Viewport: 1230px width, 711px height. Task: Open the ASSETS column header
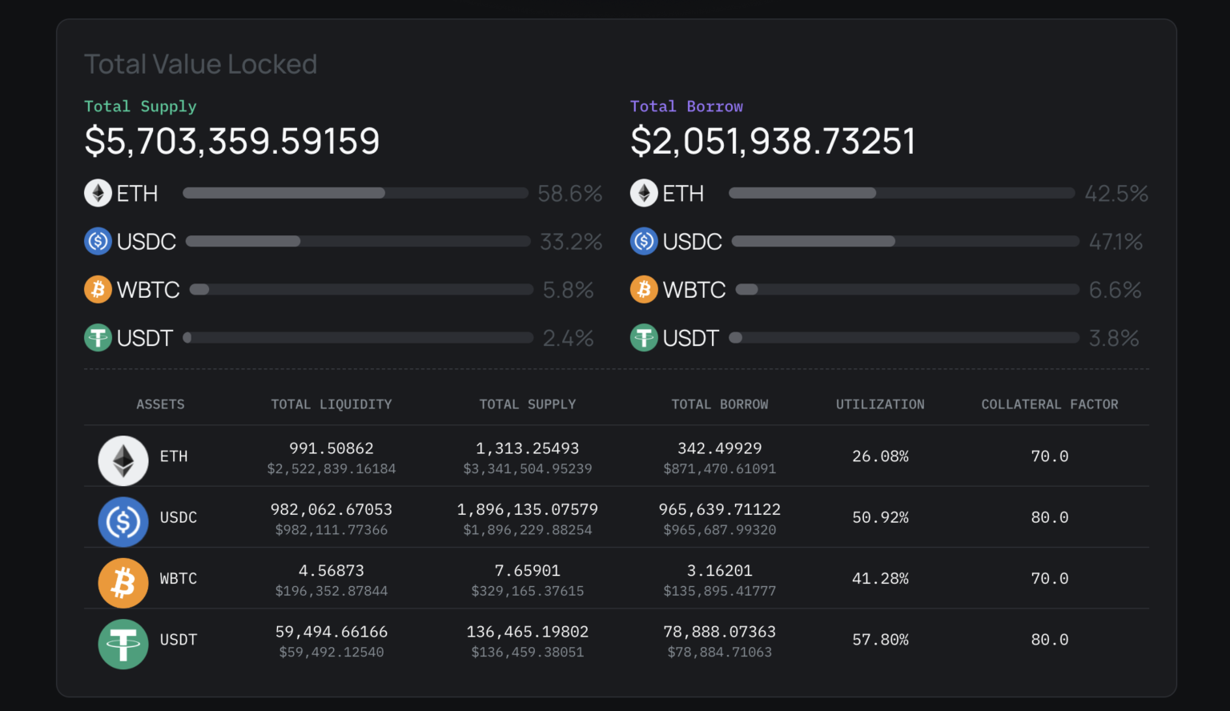tap(160, 404)
